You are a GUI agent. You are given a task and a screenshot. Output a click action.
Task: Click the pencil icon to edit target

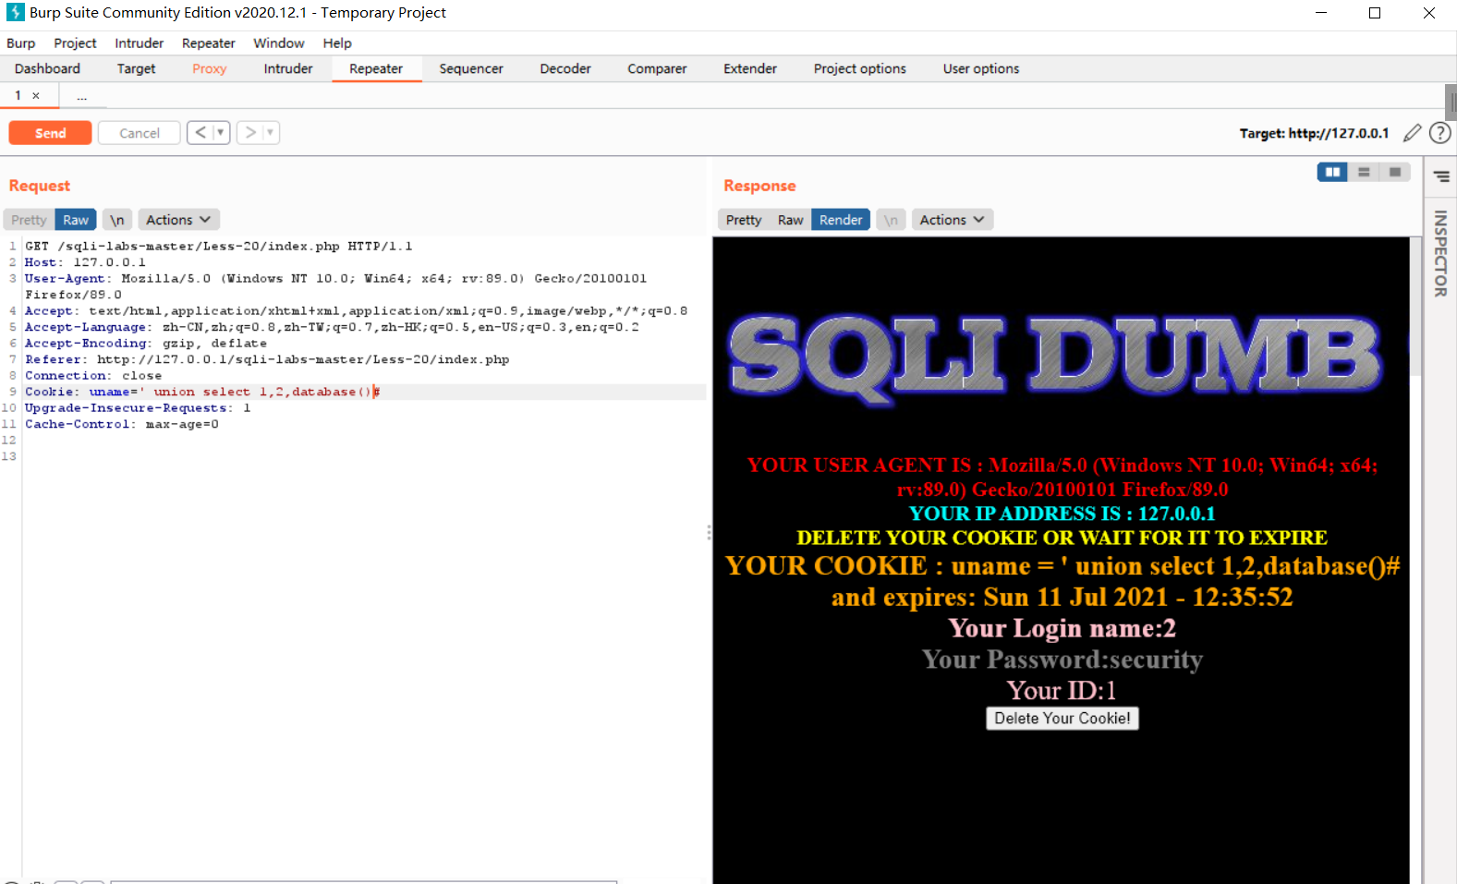point(1412,133)
